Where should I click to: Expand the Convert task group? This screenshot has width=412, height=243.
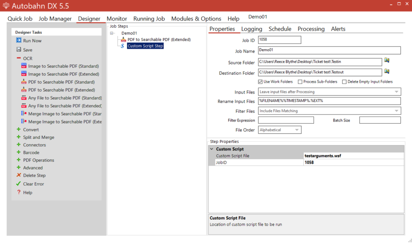tap(19, 130)
